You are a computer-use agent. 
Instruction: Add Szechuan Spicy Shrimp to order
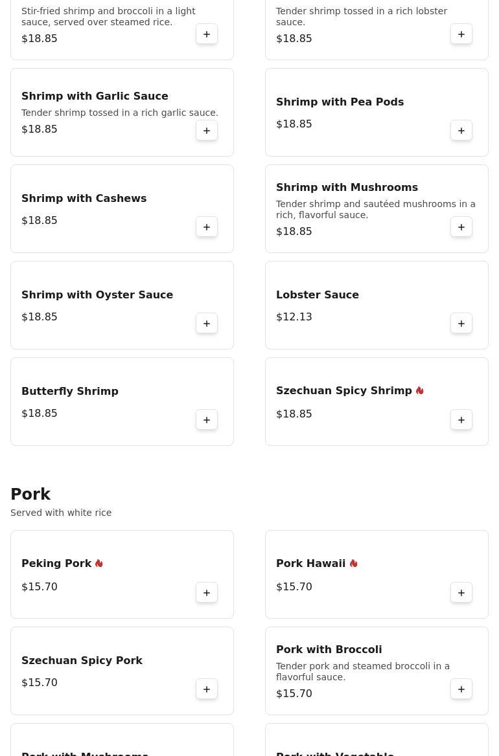coord(461,420)
